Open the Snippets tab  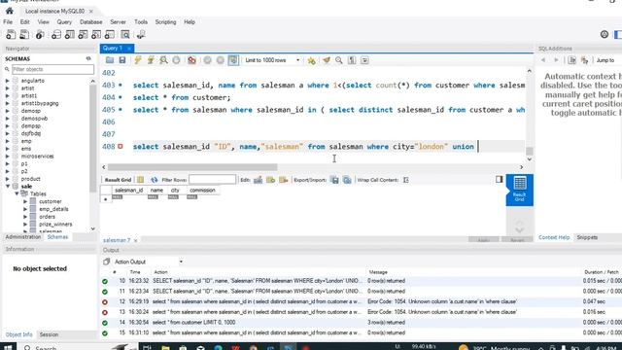click(587, 237)
